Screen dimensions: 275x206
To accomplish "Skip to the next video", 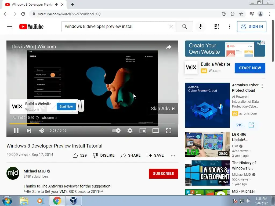I will pos(29,131).
